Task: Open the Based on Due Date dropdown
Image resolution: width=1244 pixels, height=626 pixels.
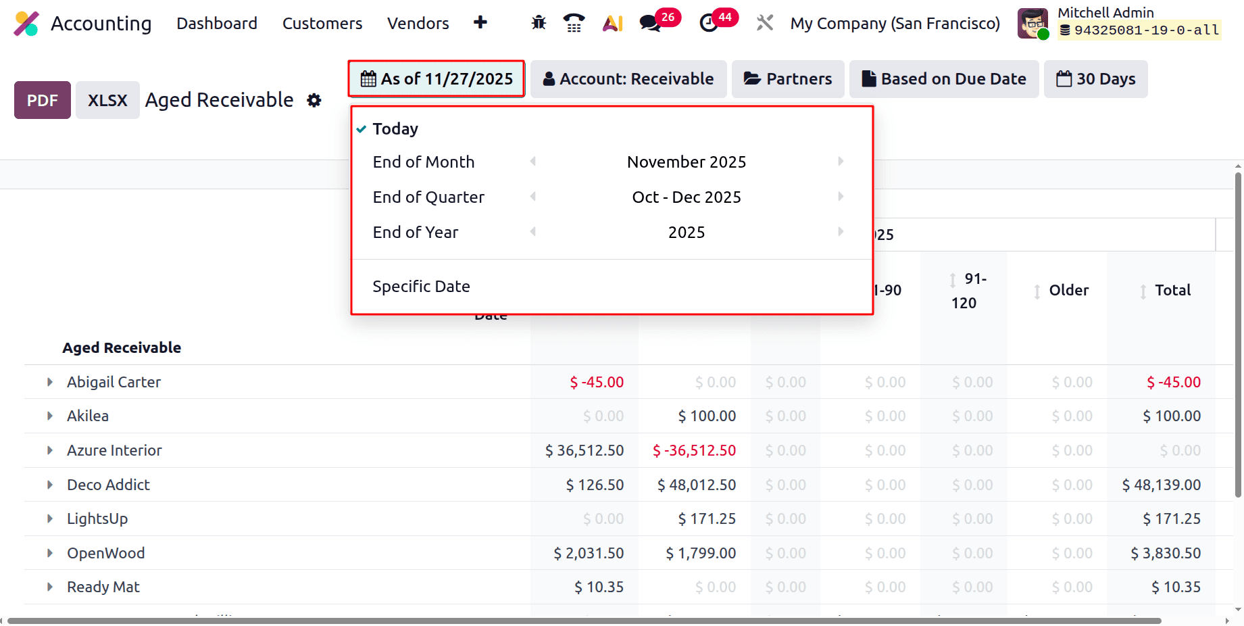Action: [944, 79]
